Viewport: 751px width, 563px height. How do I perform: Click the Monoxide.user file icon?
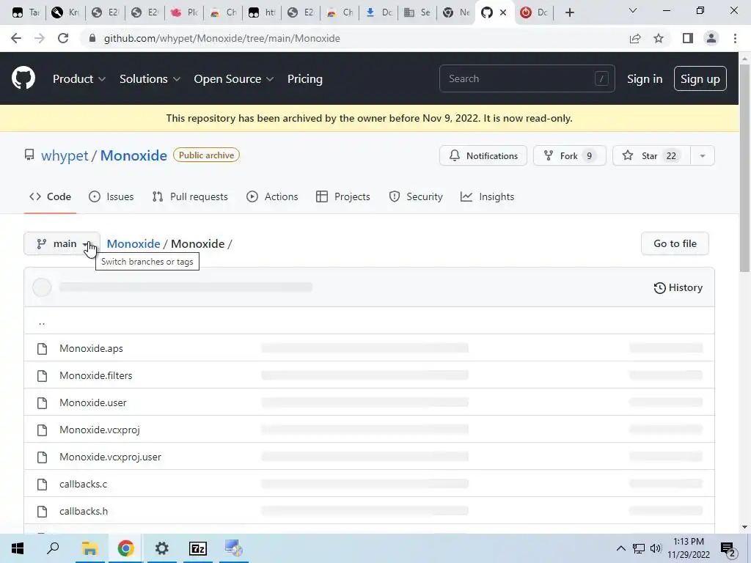42,402
